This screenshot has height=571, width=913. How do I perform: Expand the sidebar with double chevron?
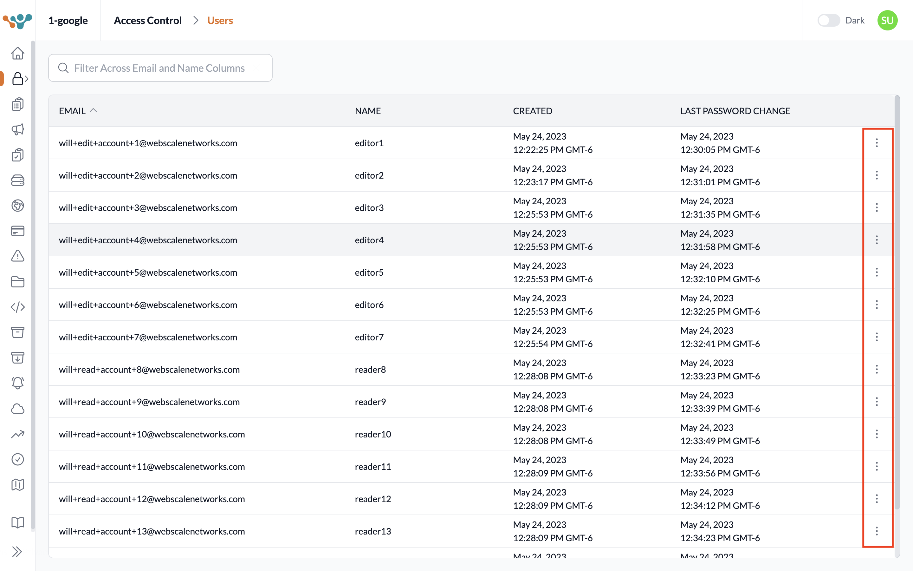(x=17, y=552)
